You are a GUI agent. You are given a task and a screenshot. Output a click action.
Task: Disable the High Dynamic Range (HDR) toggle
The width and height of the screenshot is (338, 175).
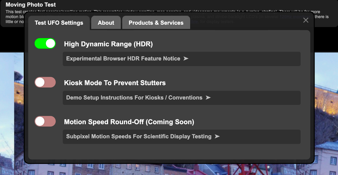[45, 44]
